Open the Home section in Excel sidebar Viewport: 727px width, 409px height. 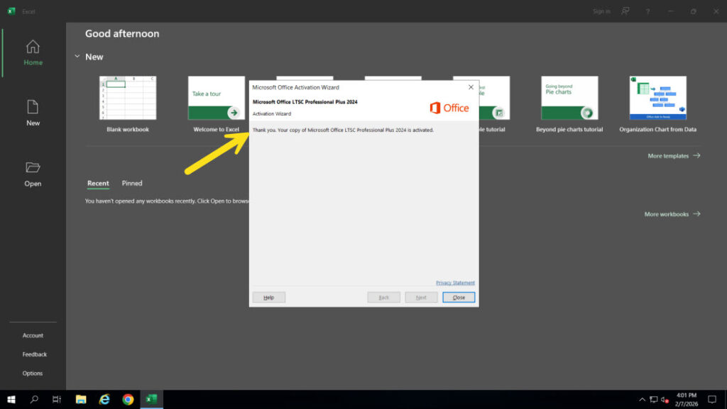pos(33,52)
